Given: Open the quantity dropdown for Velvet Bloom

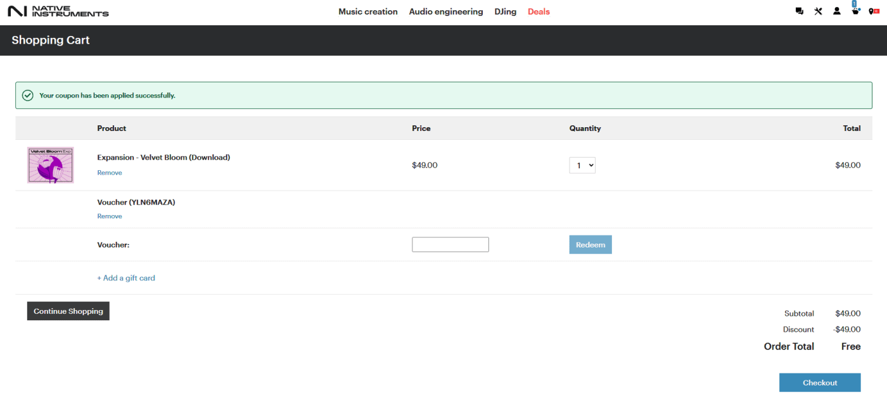Looking at the screenshot, I should (x=582, y=165).
